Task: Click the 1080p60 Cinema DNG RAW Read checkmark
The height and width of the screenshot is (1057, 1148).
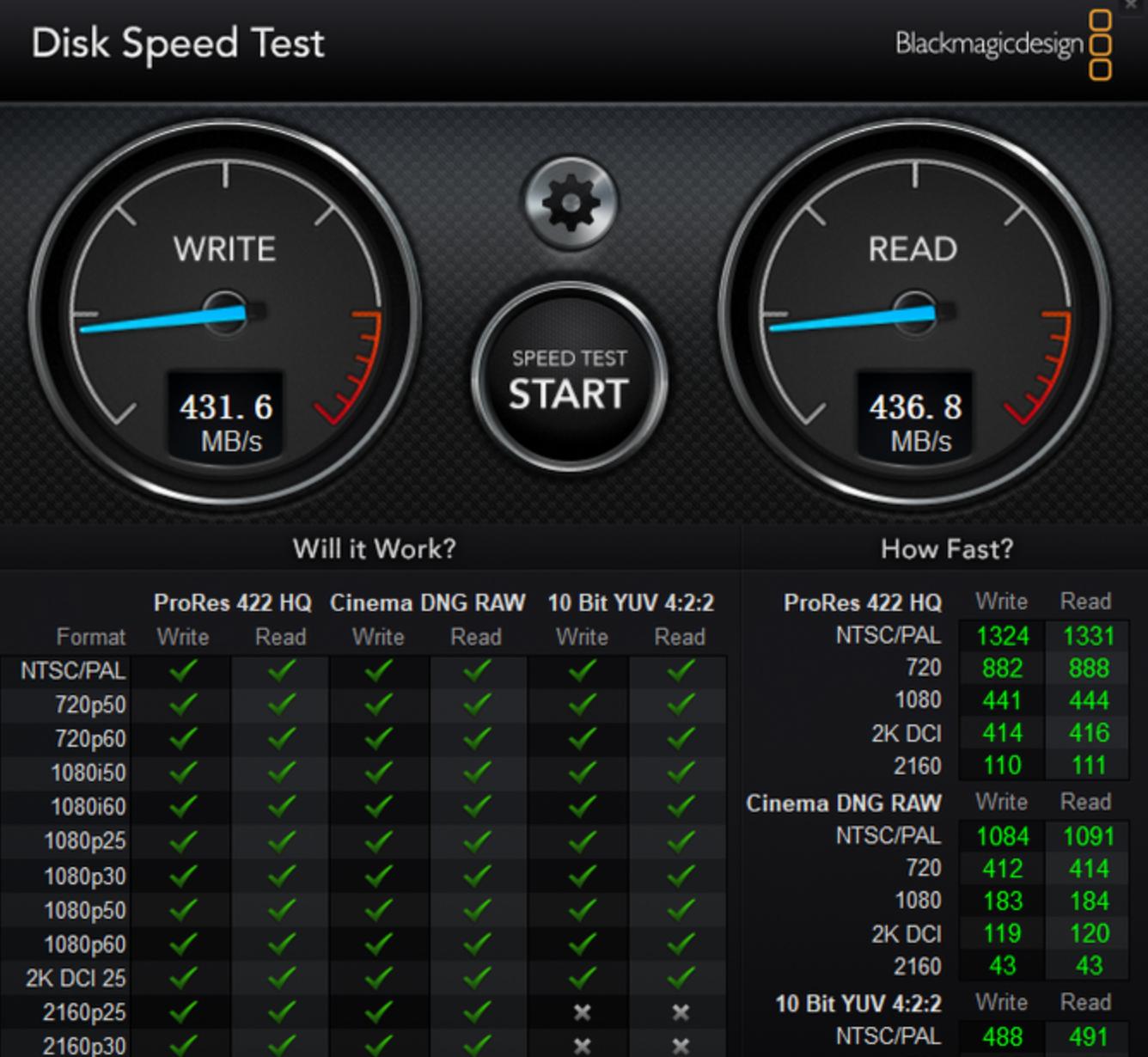Action: [x=476, y=944]
